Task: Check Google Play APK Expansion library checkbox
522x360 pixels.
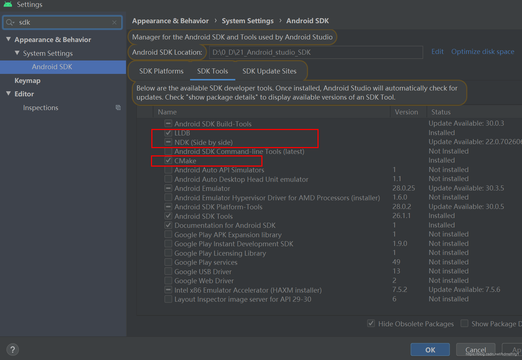Action: click(x=168, y=234)
